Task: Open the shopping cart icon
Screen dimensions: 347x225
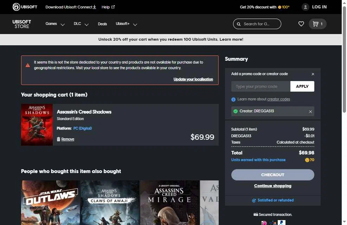Action: pos(316,24)
